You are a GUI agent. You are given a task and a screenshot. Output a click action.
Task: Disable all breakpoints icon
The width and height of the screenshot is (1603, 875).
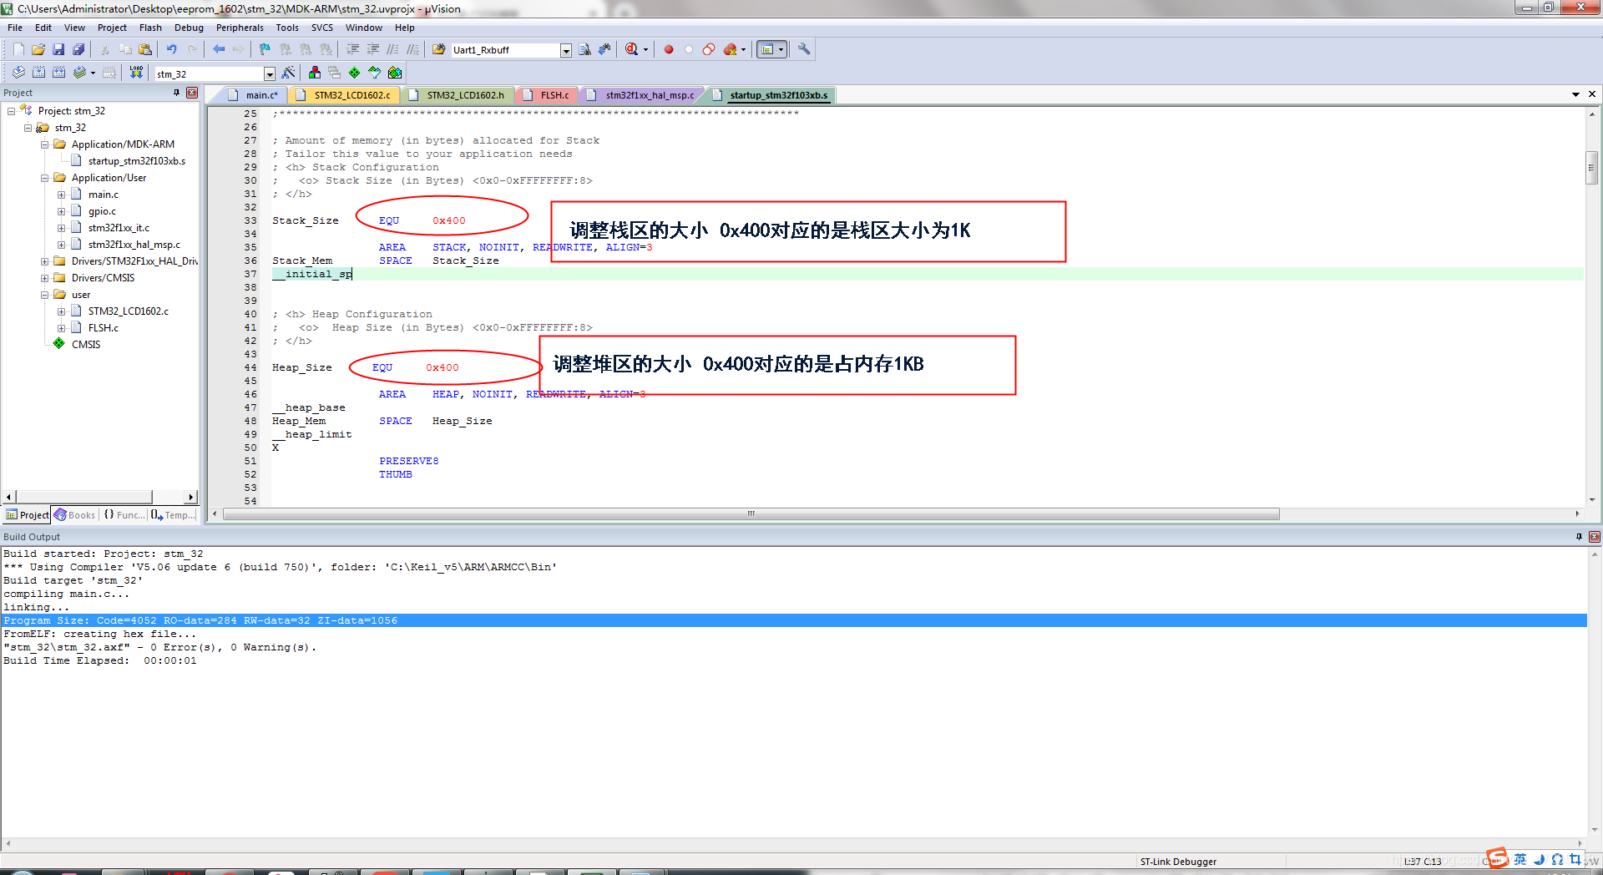coord(708,49)
